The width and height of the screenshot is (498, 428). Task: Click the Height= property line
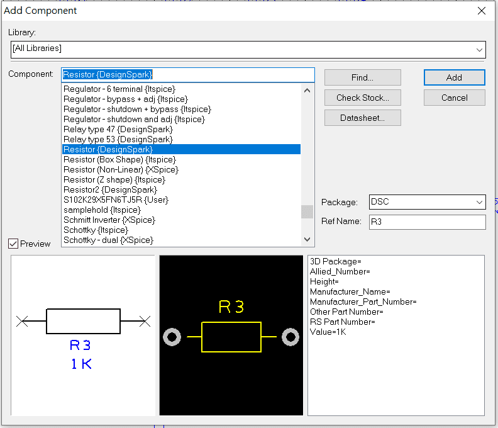[x=324, y=282]
